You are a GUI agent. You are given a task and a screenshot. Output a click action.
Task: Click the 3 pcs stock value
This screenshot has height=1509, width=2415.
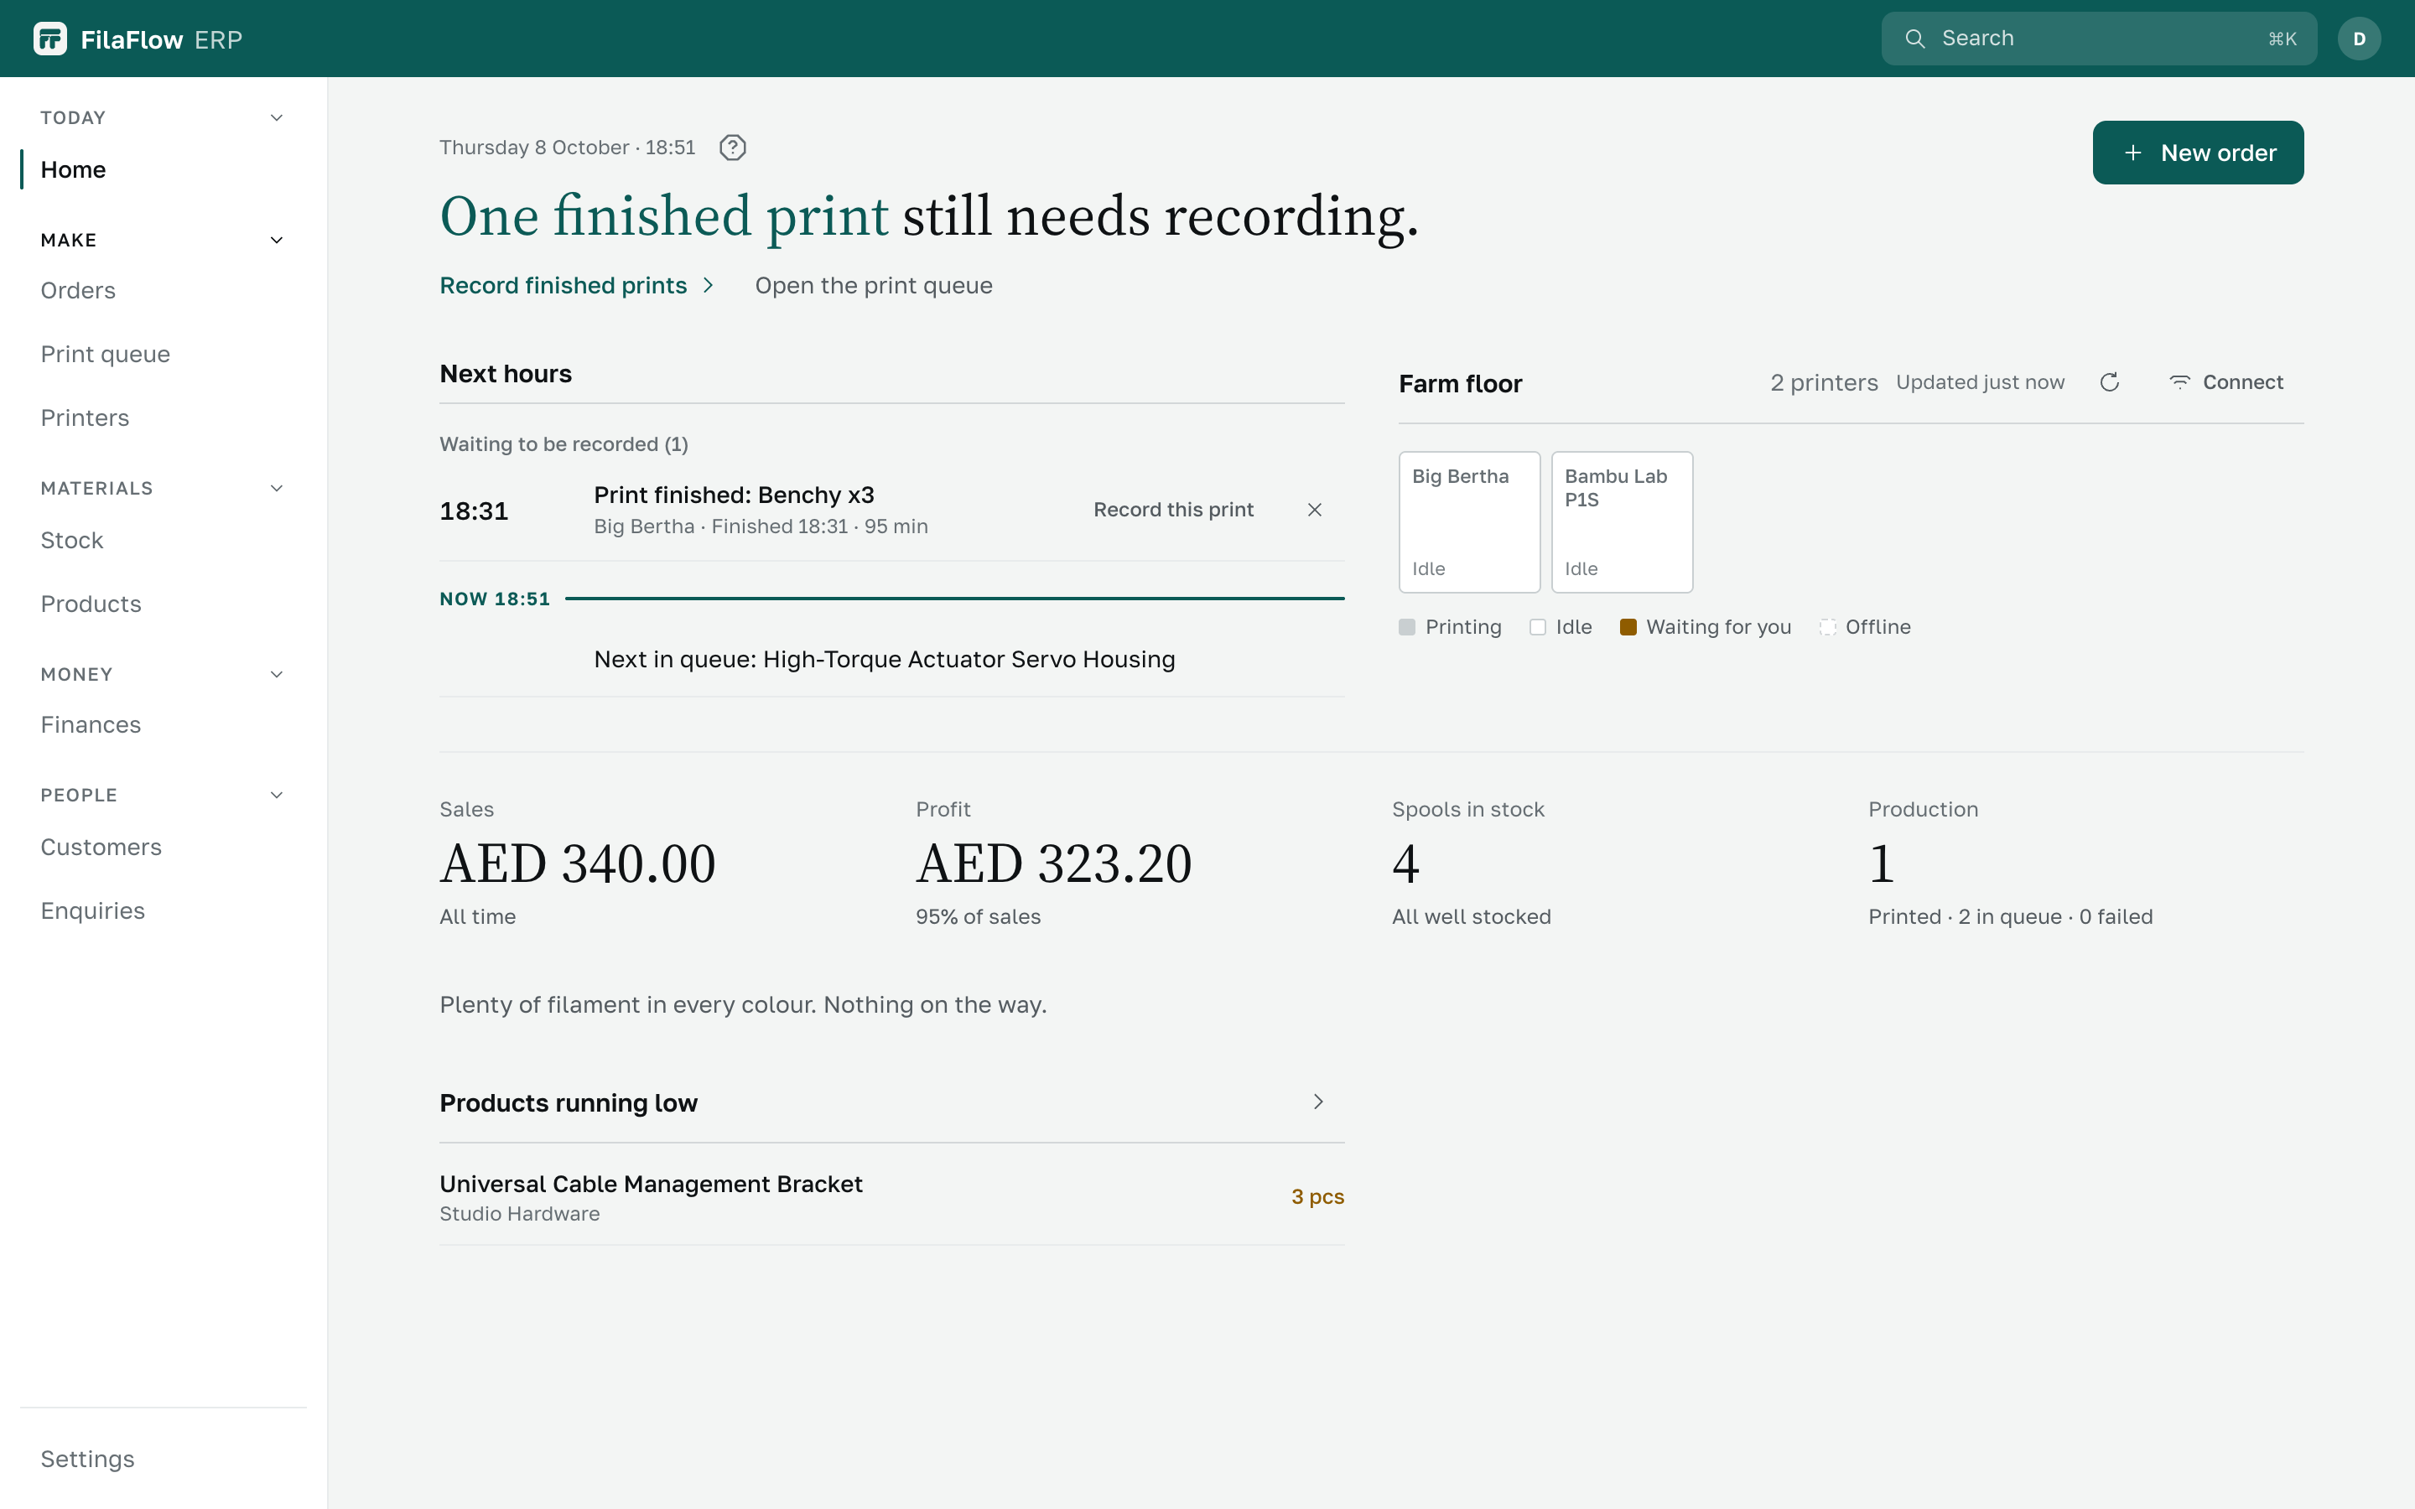click(x=1317, y=1196)
